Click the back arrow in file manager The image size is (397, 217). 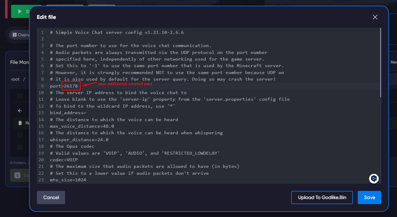[x=20, y=111]
